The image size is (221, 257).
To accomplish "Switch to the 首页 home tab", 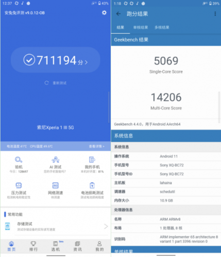I will coord(11,246).
